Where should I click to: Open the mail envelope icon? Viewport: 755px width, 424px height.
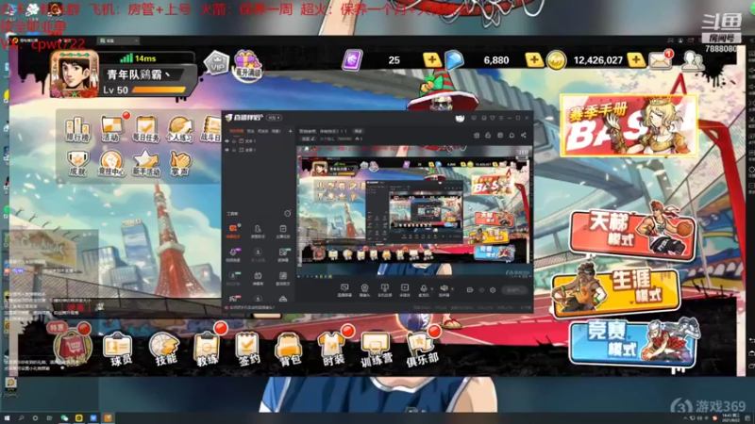[660, 60]
